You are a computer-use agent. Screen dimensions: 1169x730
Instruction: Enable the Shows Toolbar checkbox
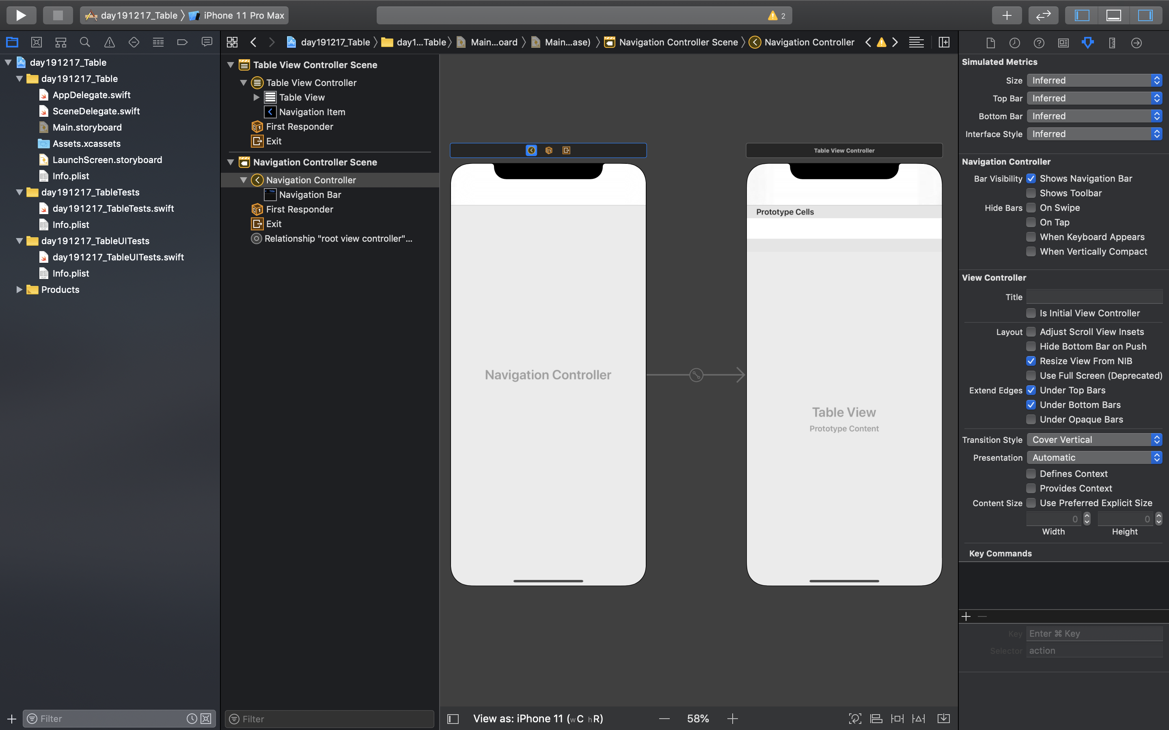1031,193
